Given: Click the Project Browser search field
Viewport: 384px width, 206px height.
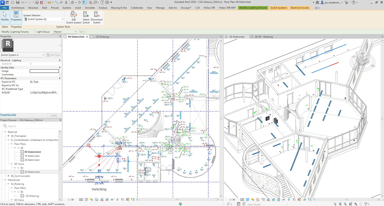Looking at the screenshot, I should click(31, 126).
